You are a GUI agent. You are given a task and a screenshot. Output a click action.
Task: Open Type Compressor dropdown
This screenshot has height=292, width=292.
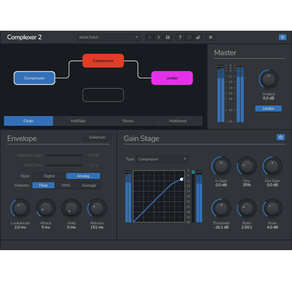click(x=163, y=159)
